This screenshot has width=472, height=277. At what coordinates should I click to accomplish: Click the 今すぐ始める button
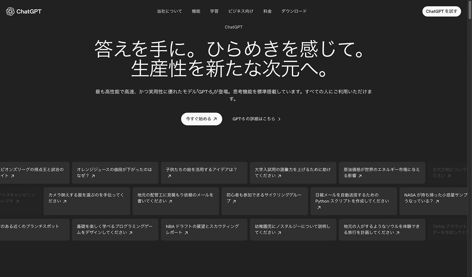[202, 119]
